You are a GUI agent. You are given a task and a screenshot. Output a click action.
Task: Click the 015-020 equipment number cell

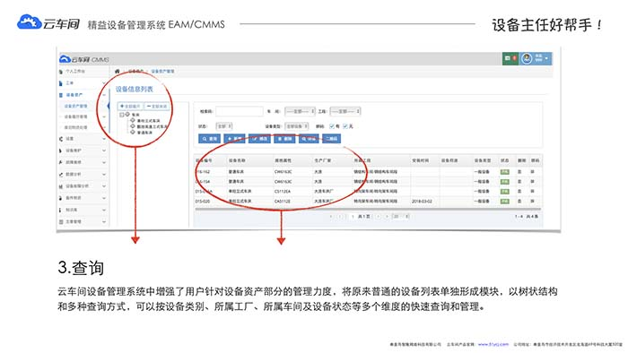point(203,201)
